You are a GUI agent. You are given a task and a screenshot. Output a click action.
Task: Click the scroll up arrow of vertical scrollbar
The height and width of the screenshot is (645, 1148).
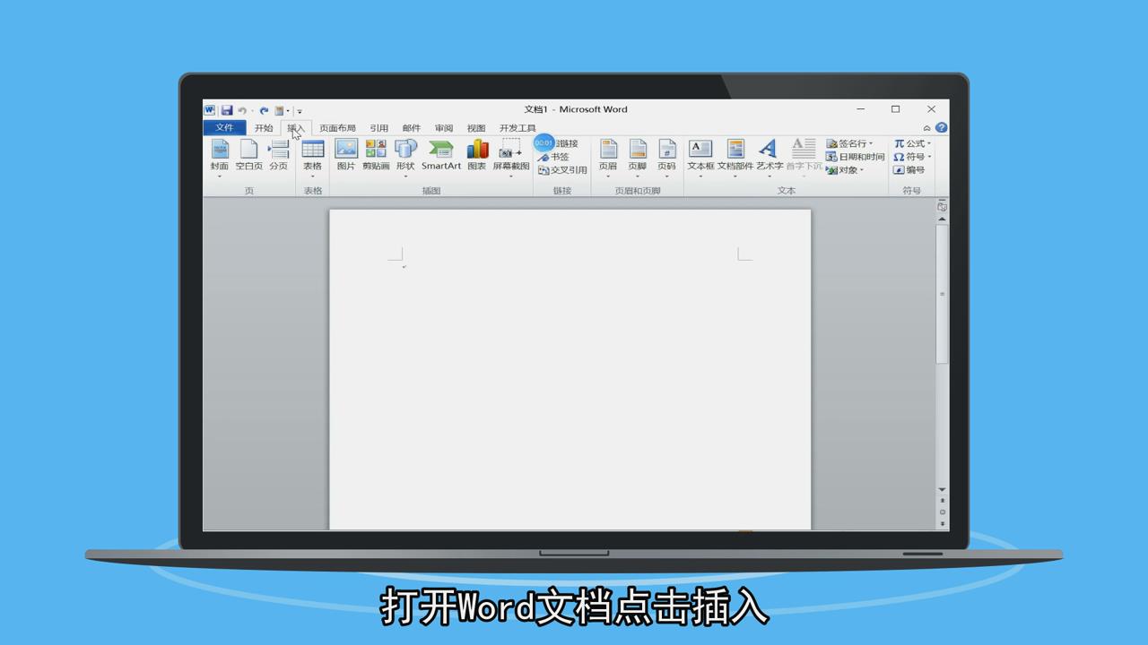[942, 219]
